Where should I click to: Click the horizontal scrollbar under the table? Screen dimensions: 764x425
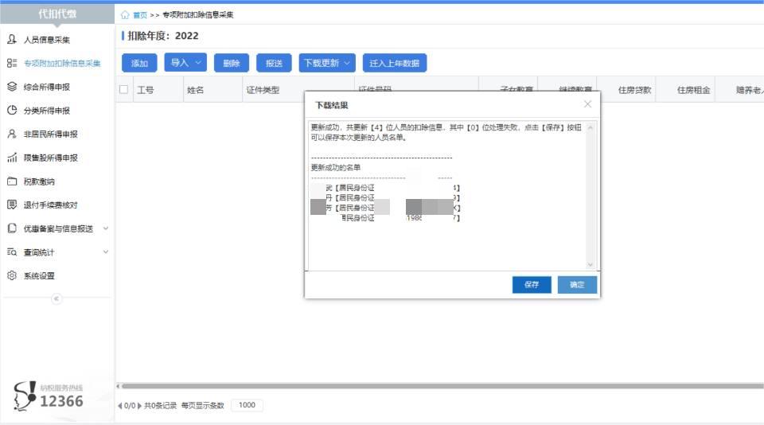point(438,386)
